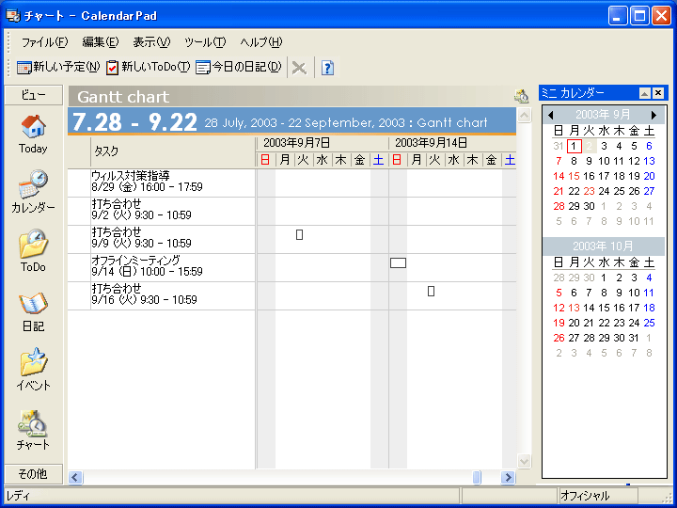Open the 編集 menu
Screen dimensions: 677x508
point(101,42)
